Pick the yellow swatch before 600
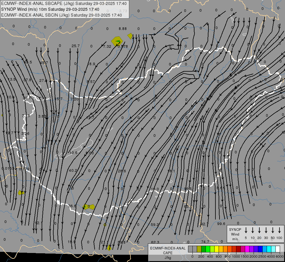 point(217,249)
